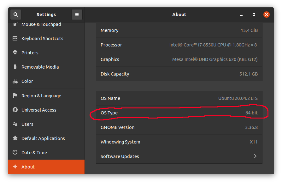The image size is (282, 183).
Task: Click the Universal Access person icon
Action: click(15, 110)
